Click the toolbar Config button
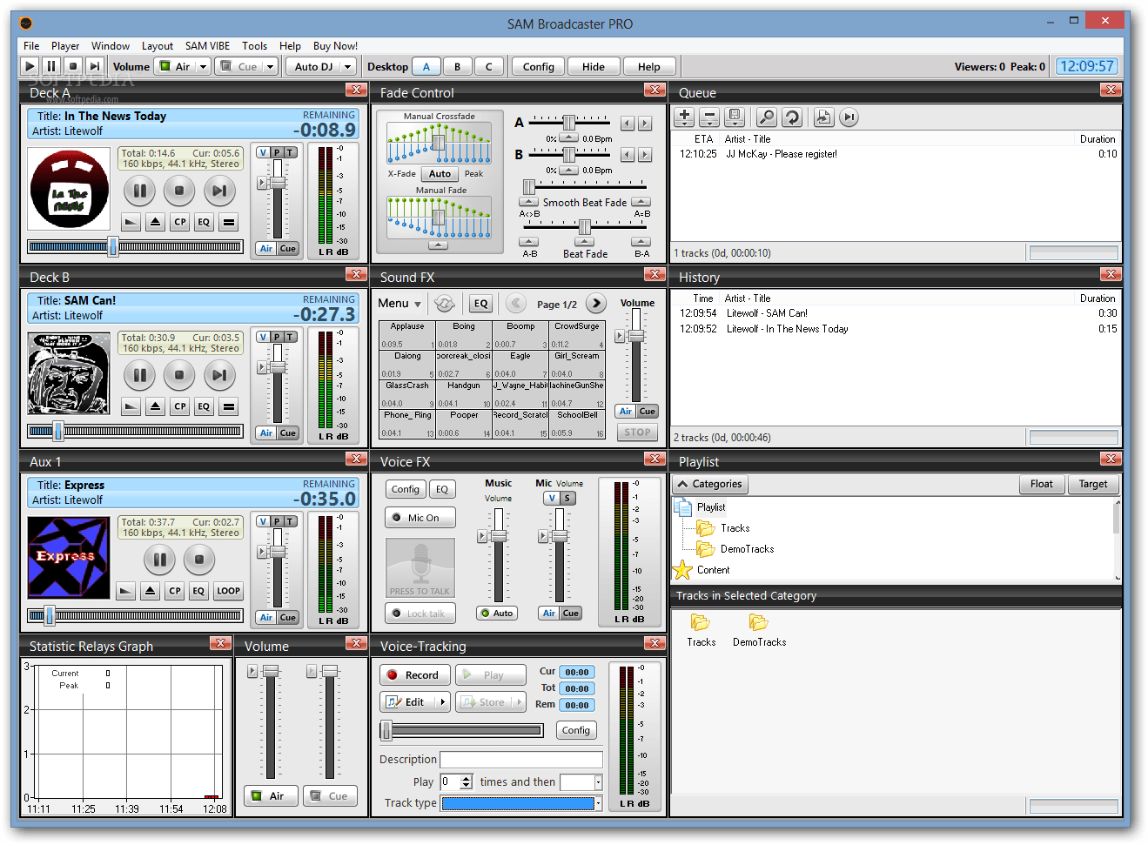The image size is (1148, 845). coord(539,66)
